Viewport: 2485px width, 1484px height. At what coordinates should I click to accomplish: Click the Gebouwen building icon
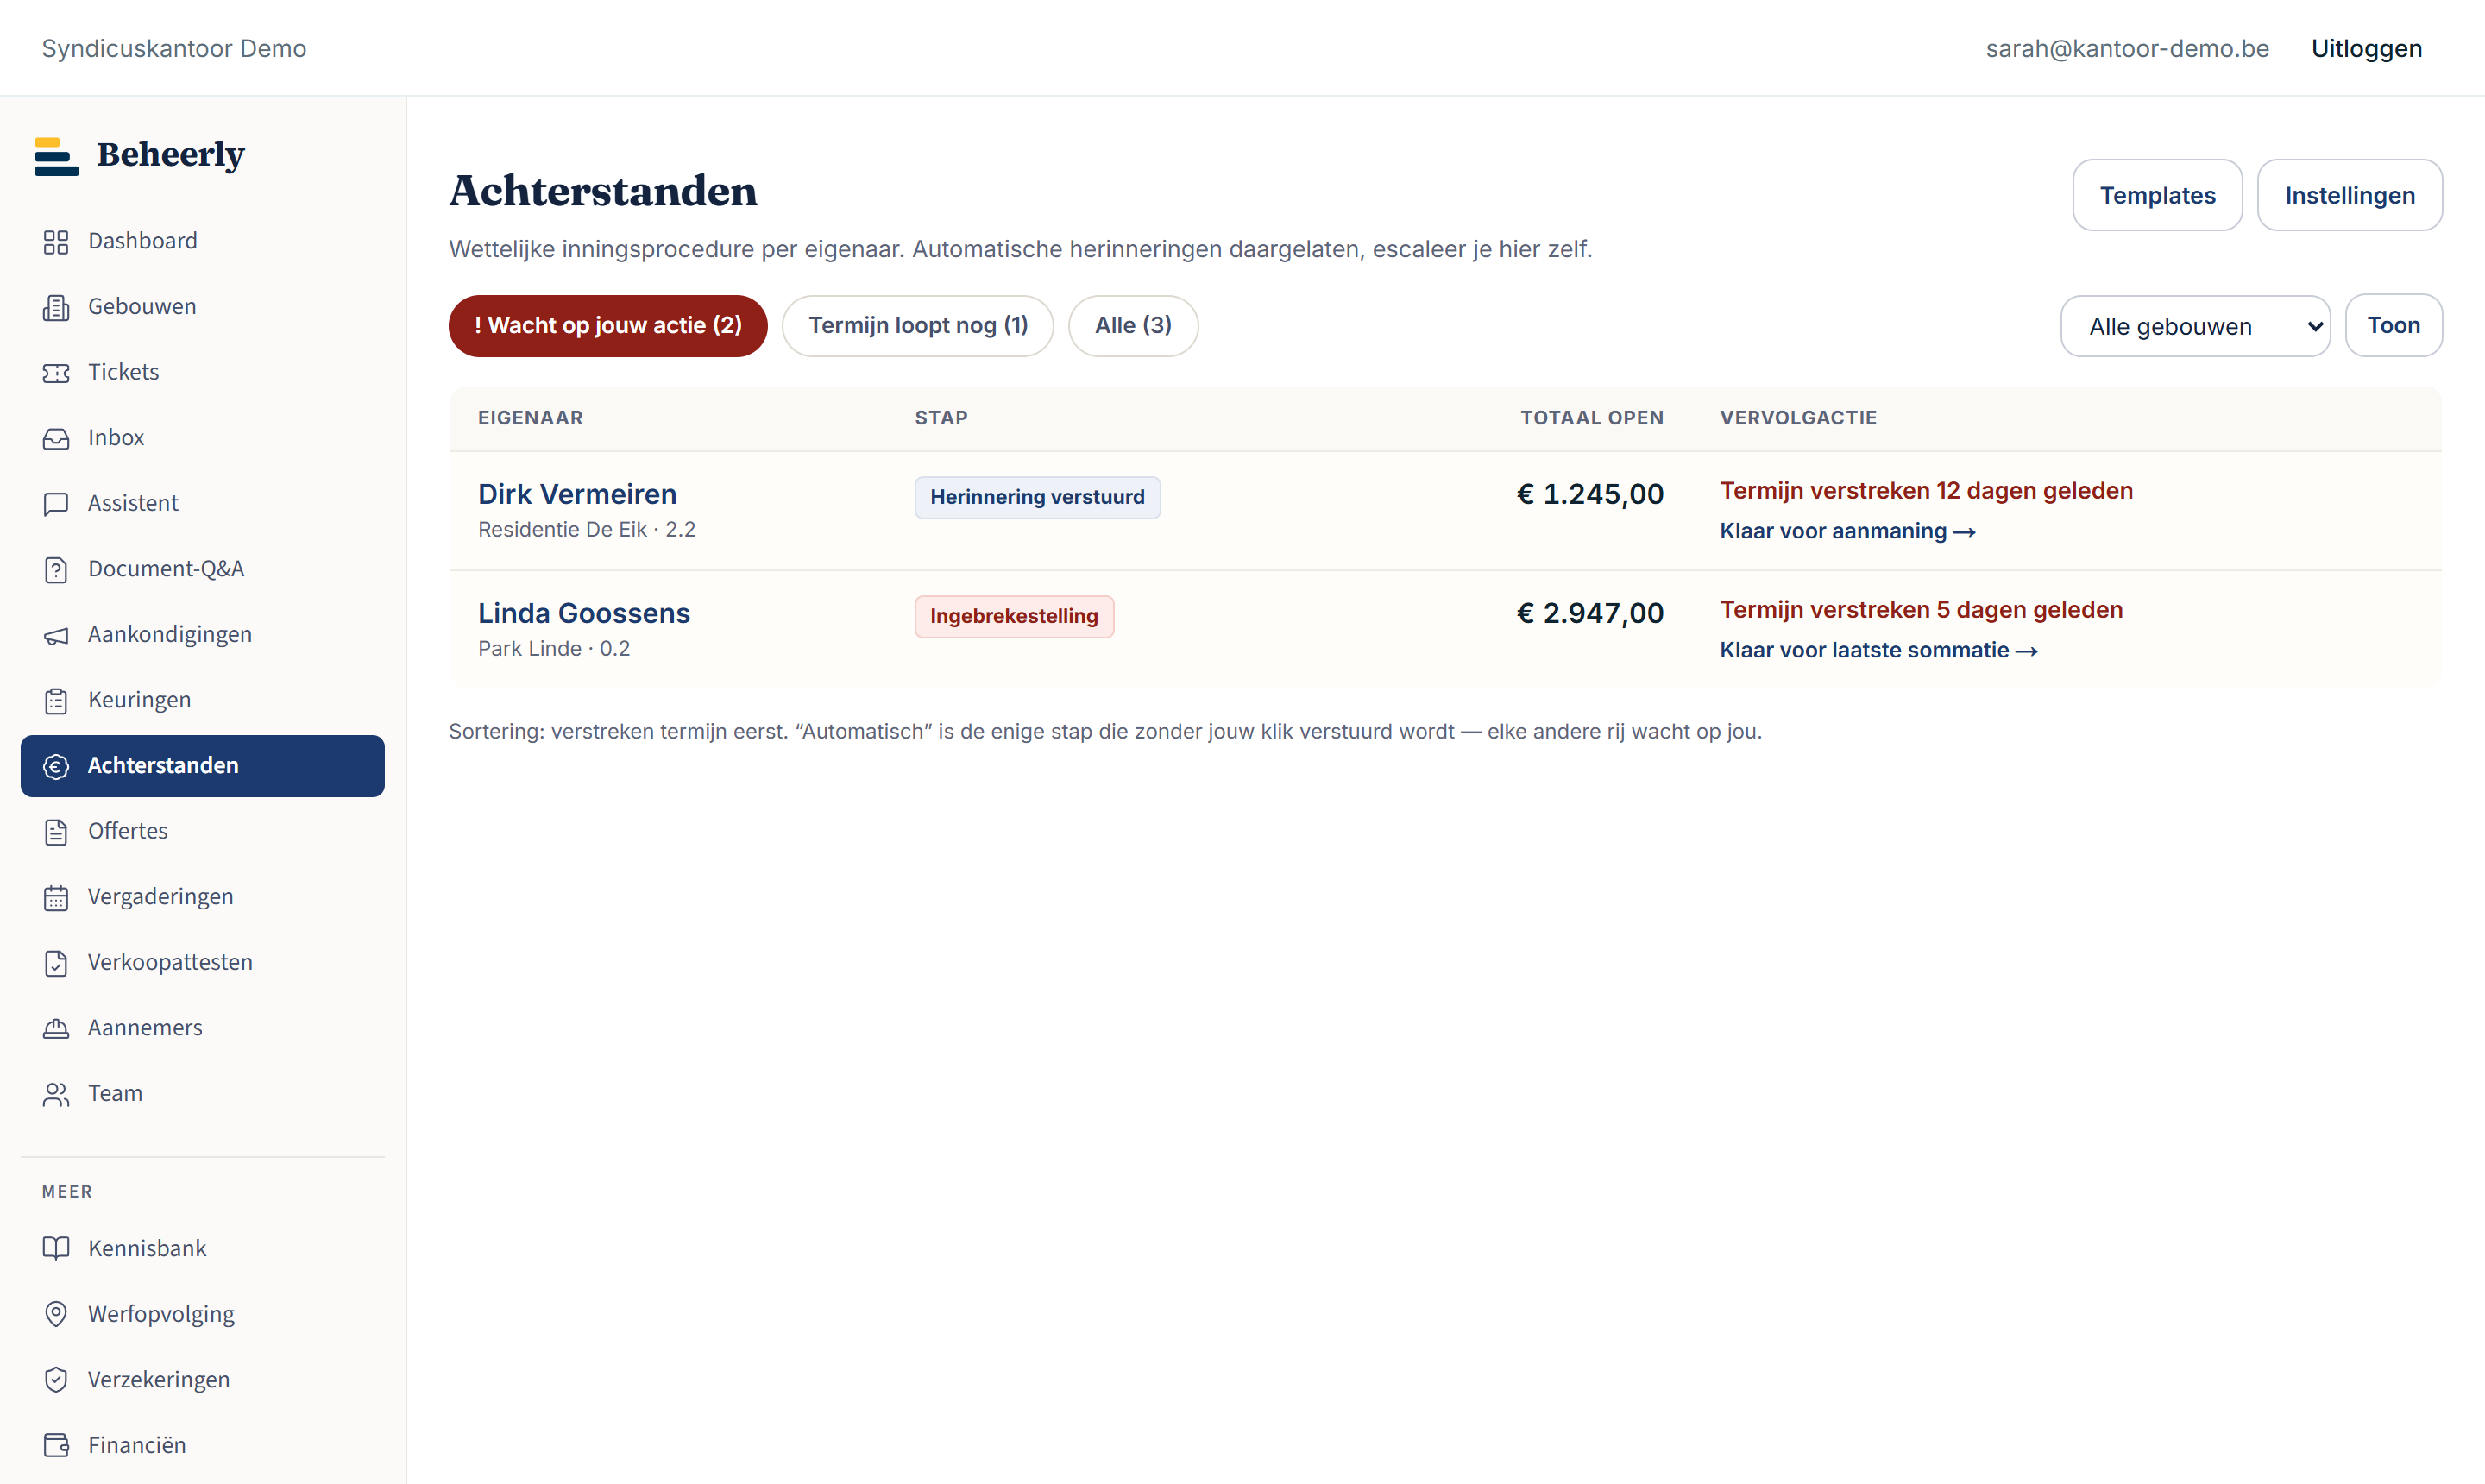point(56,307)
